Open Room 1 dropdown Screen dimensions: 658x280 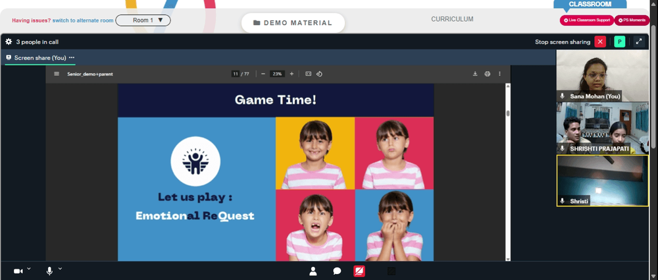pos(143,20)
